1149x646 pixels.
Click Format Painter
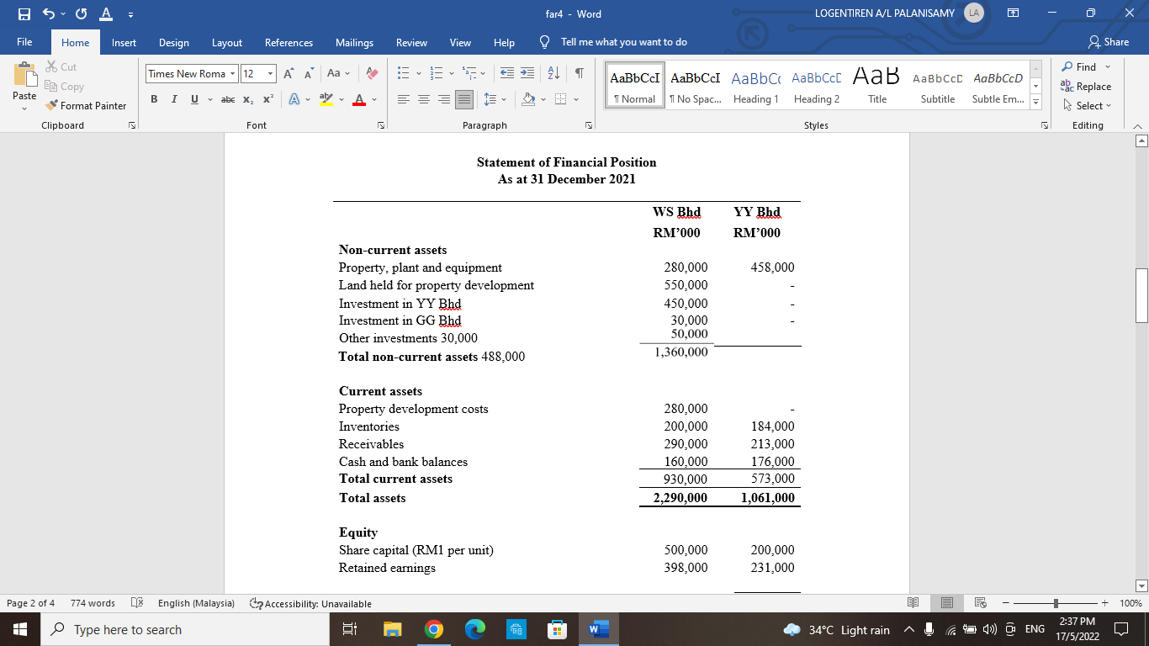(86, 106)
